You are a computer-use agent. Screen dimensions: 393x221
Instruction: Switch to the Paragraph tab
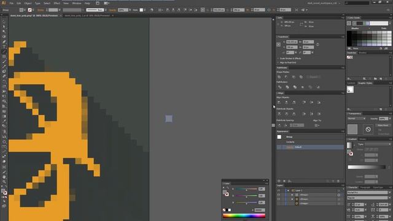[x=365, y=187]
